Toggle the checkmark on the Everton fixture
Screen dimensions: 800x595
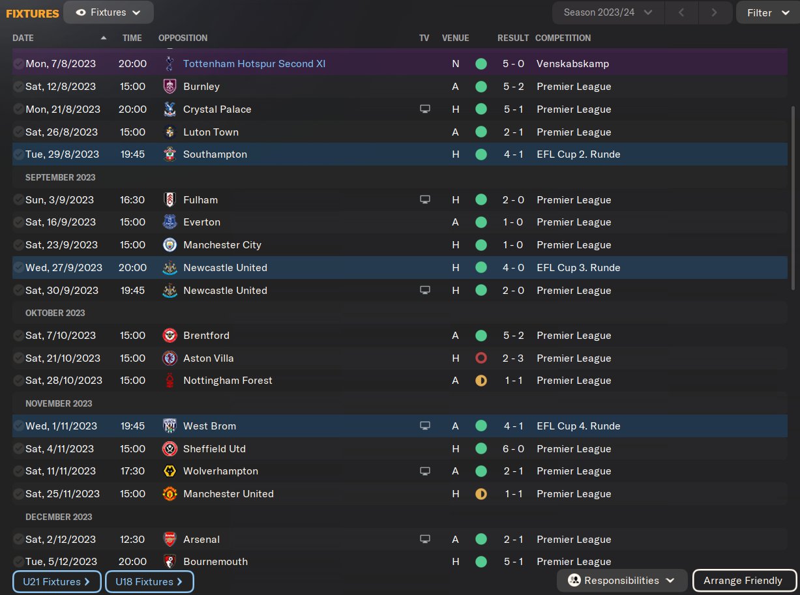18,222
